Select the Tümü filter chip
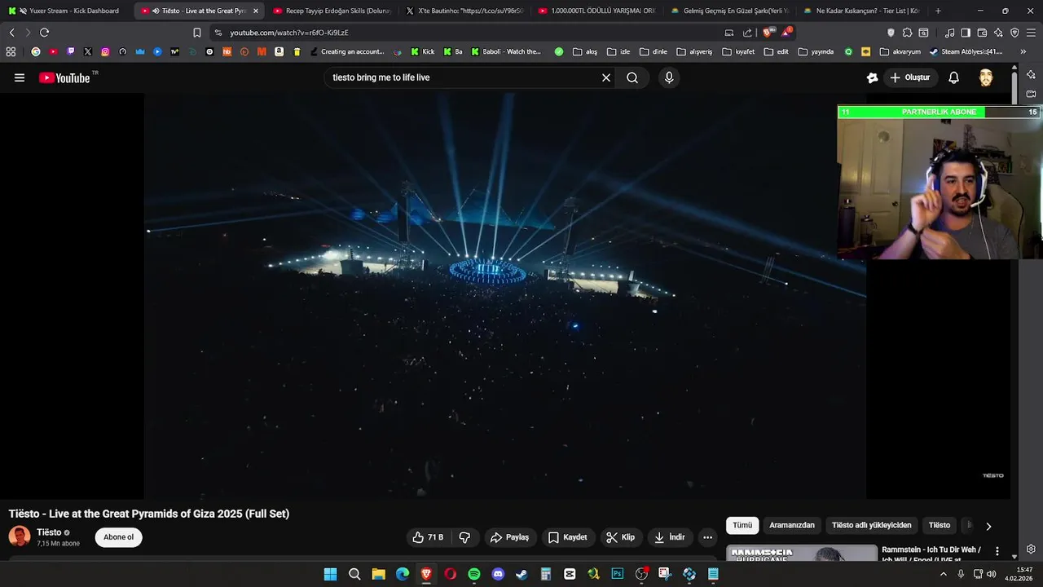The height and width of the screenshot is (587, 1043). [742, 525]
